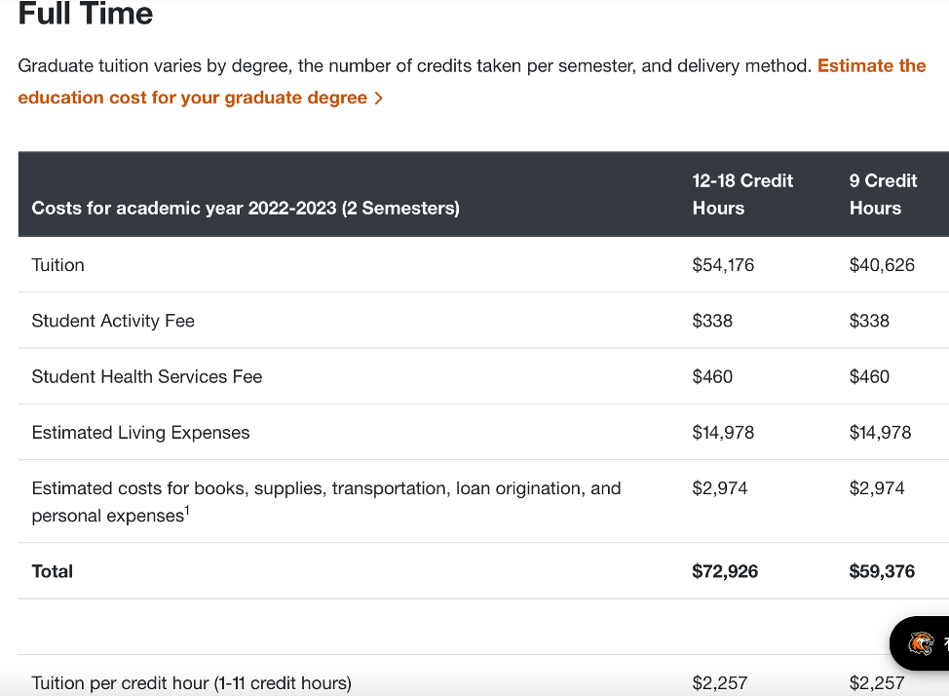This screenshot has height=696, width=949.
Task: Click the $59,376 total amount
Action: pyautogui.click(x=882, y=571)
